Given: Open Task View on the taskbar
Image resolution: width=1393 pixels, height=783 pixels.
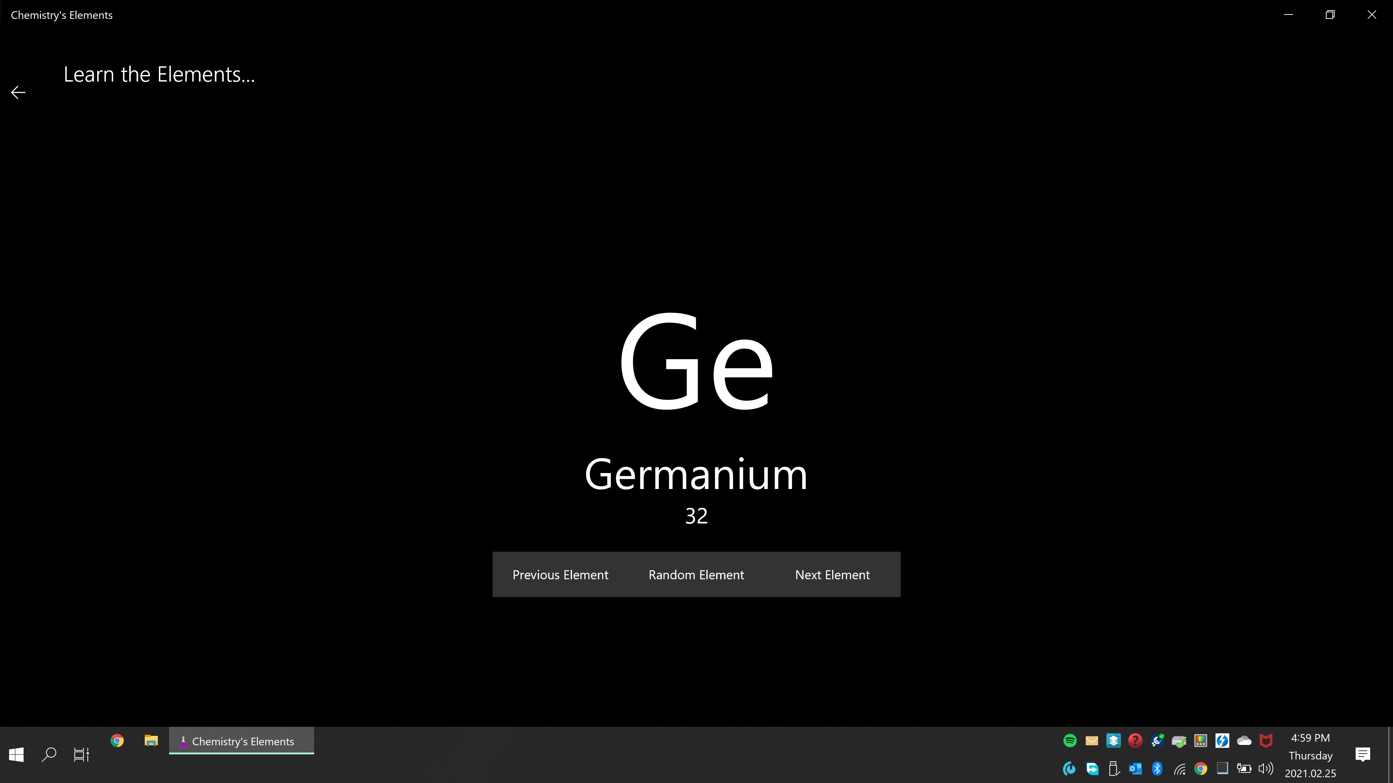Looking at the screenshot, I should pyautogui.click(x=81, y=754).
